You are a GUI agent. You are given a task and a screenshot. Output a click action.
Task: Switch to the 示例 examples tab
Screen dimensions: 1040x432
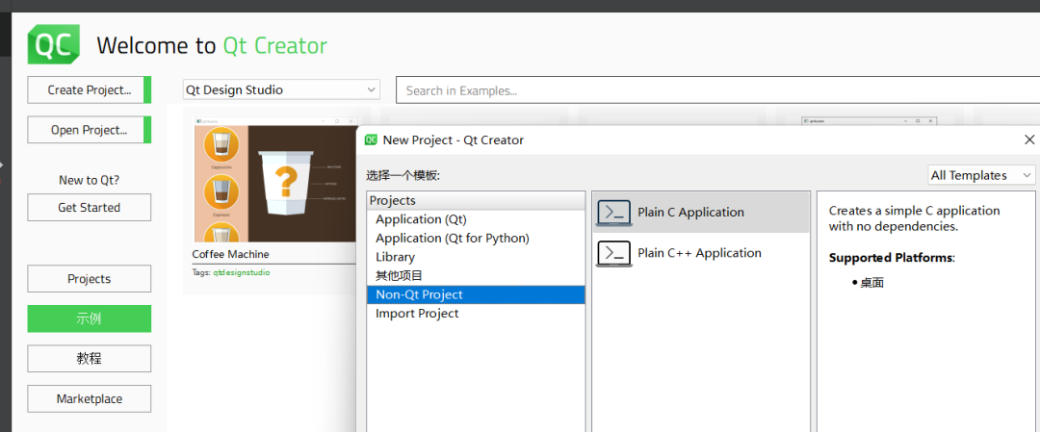(89, 318)
